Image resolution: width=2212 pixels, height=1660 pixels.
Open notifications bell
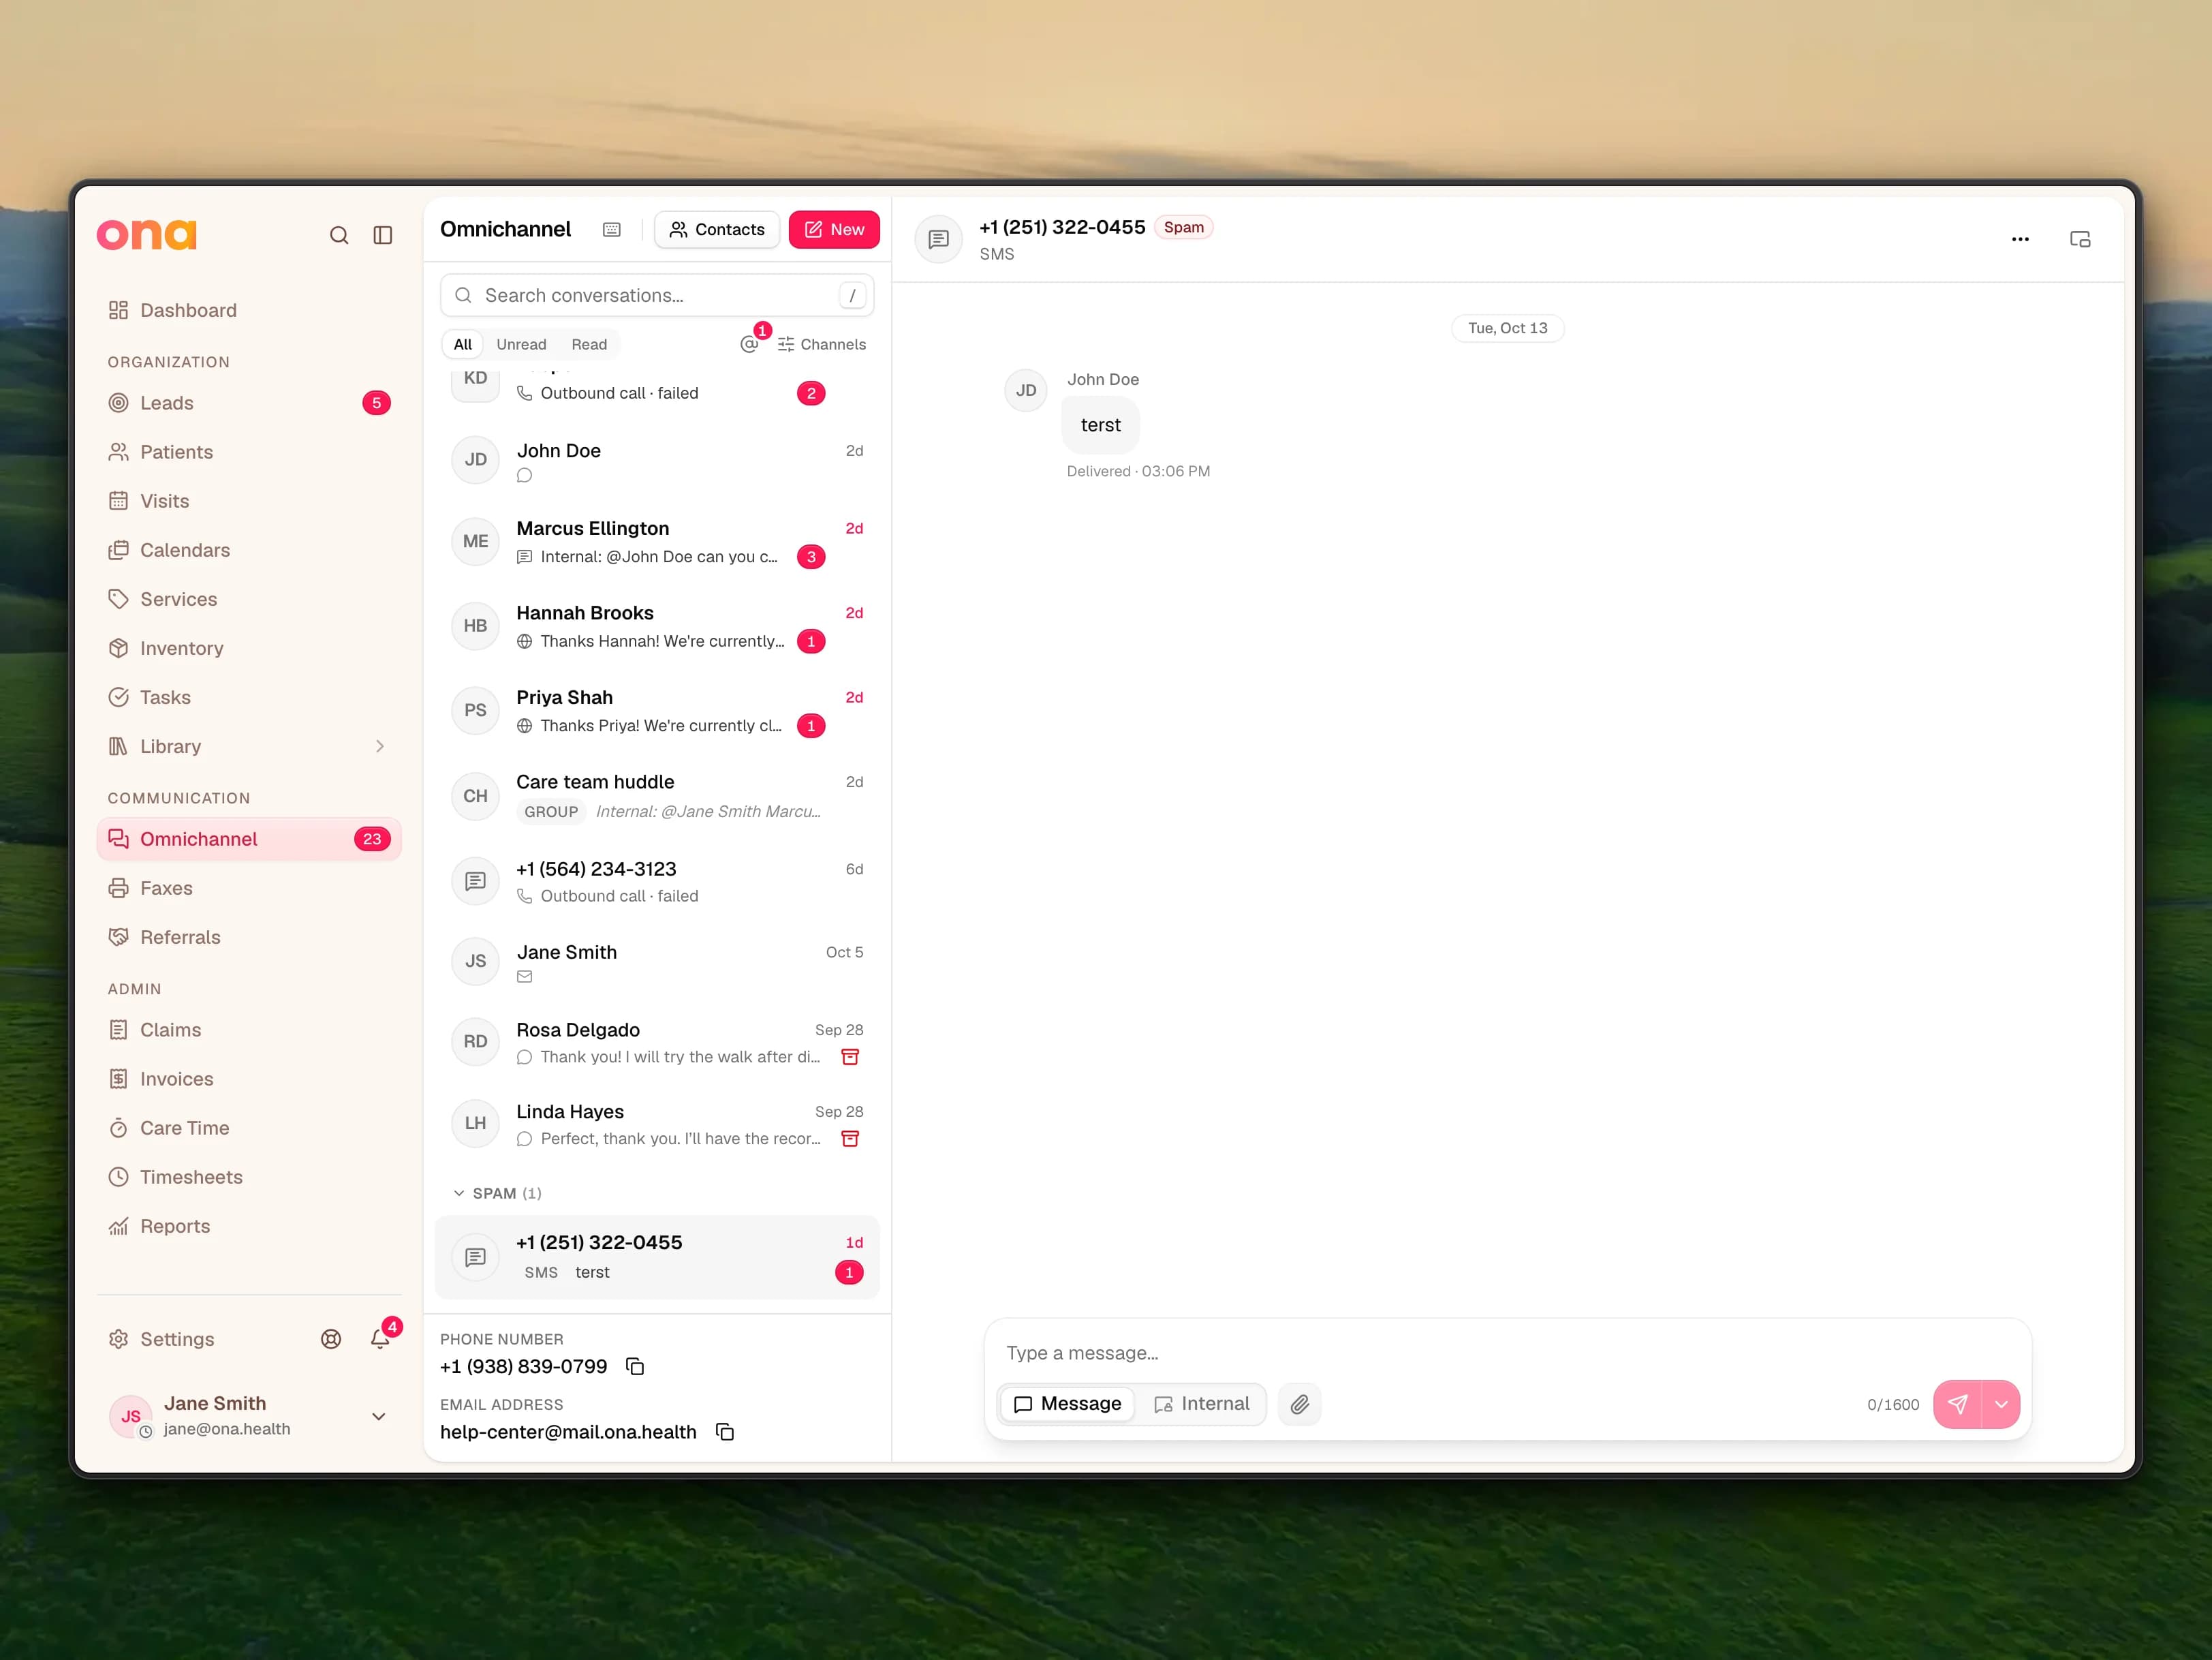point(380,1339)
